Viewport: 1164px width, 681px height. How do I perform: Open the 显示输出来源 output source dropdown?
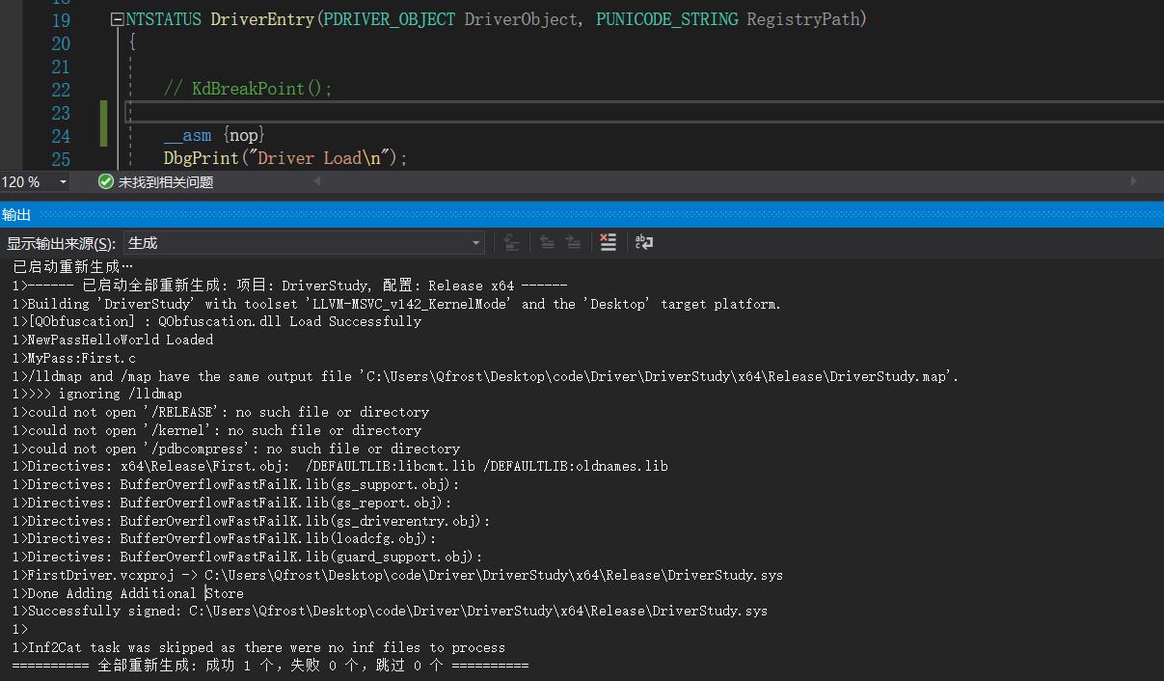[x=474, y=242]
